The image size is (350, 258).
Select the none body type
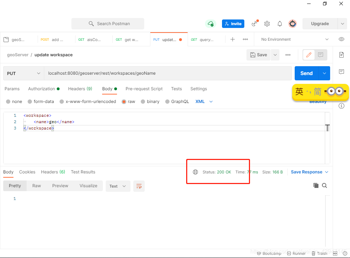(8, 102)
